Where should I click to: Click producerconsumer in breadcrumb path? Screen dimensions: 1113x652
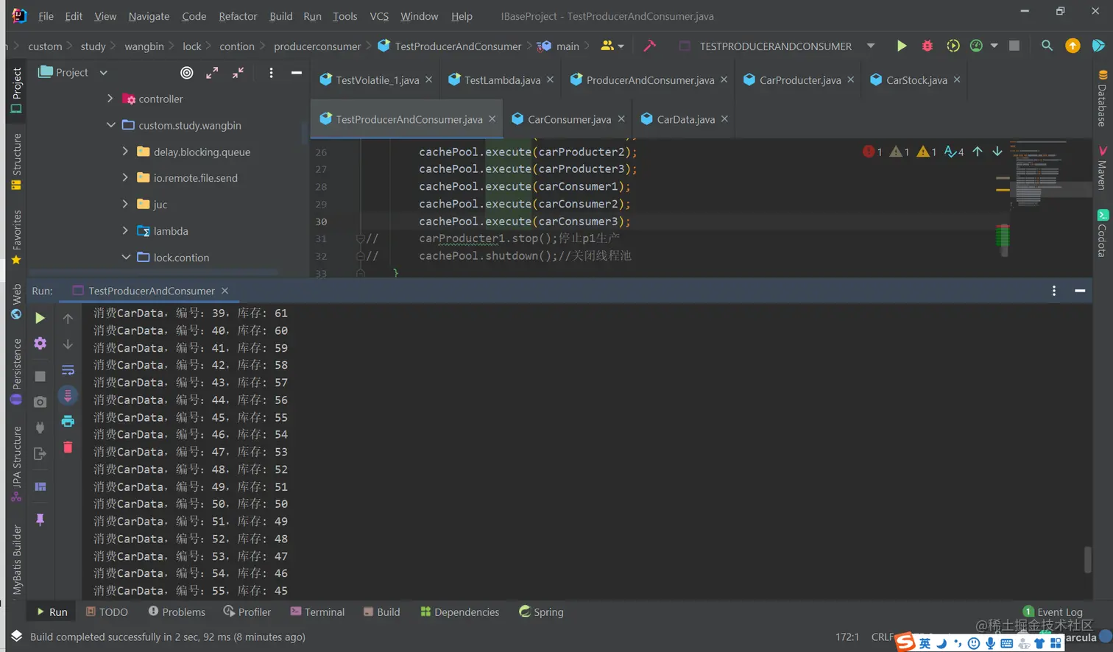pyautogui.click(x=317, y=46)
